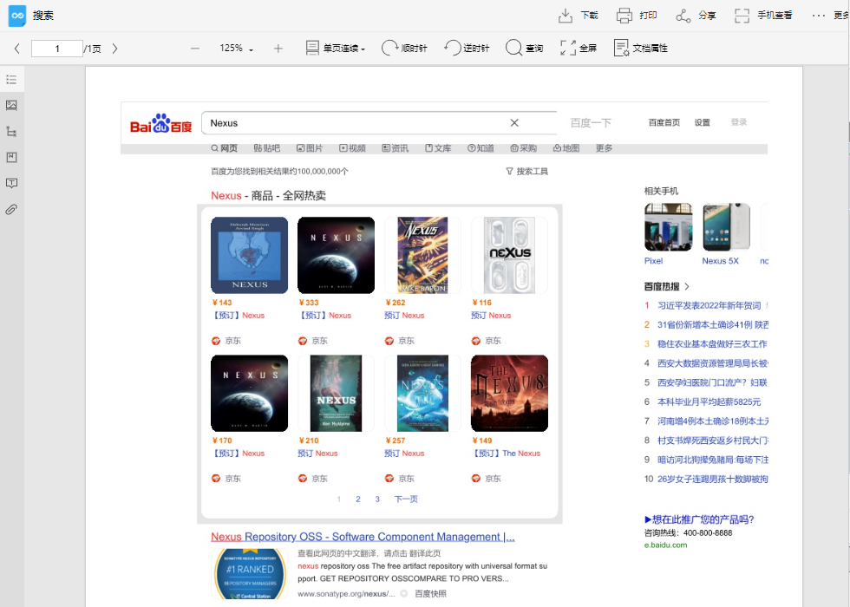Click the Print icon
The width and height of the screenshot is (850, 607).
click(624, 16)
